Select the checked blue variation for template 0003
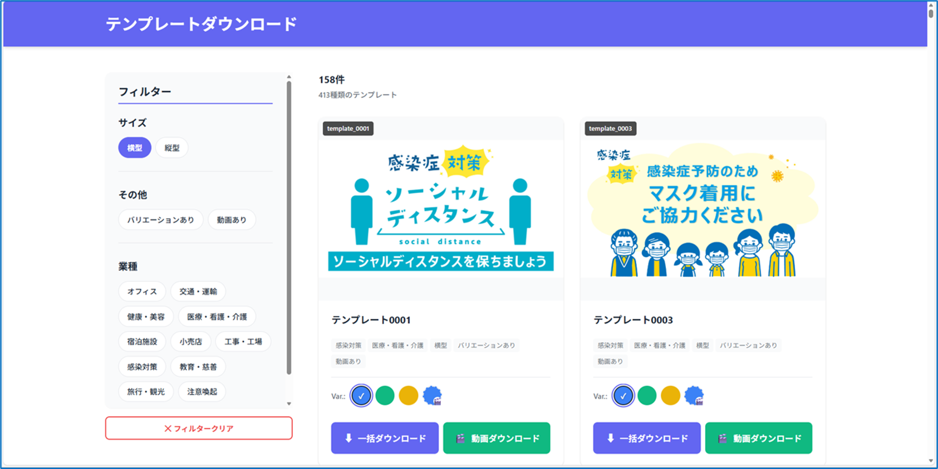This screenshot has width=938, height=469. tap(623, 396)
